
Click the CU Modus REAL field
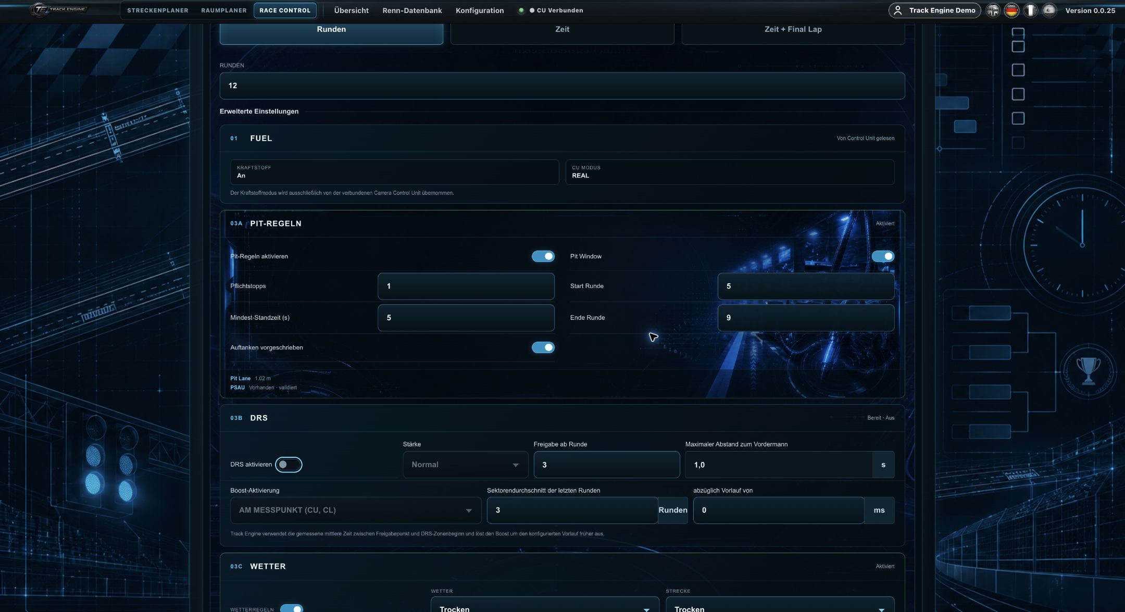point(730,172)
